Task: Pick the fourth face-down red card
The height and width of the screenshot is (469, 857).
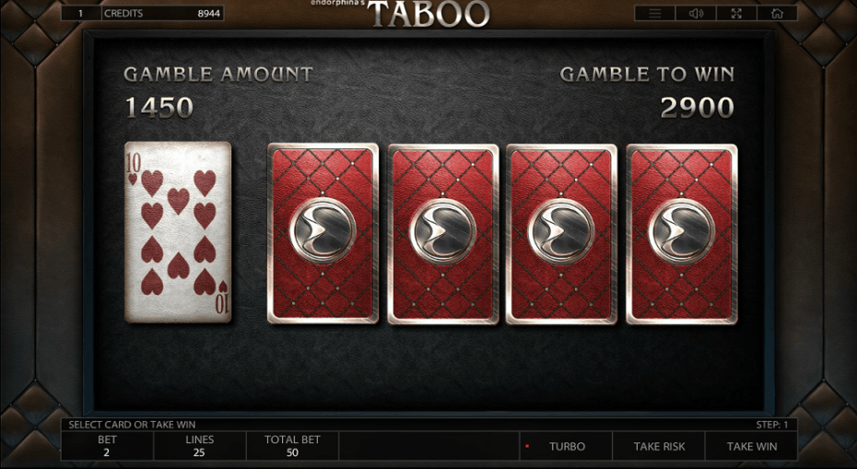Action: pos(682,233)
